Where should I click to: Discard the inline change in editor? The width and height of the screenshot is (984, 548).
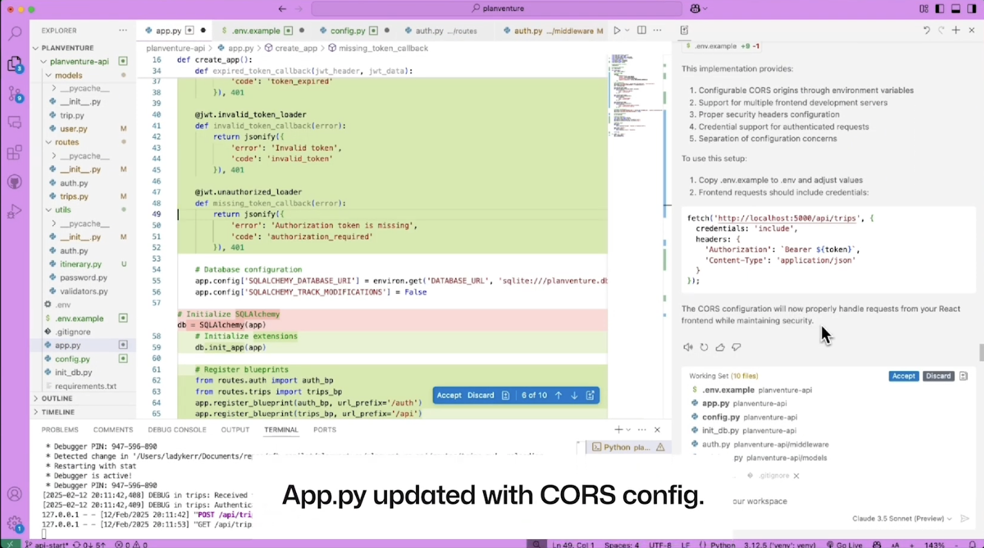pyautogui.click(x=480, y=395)
